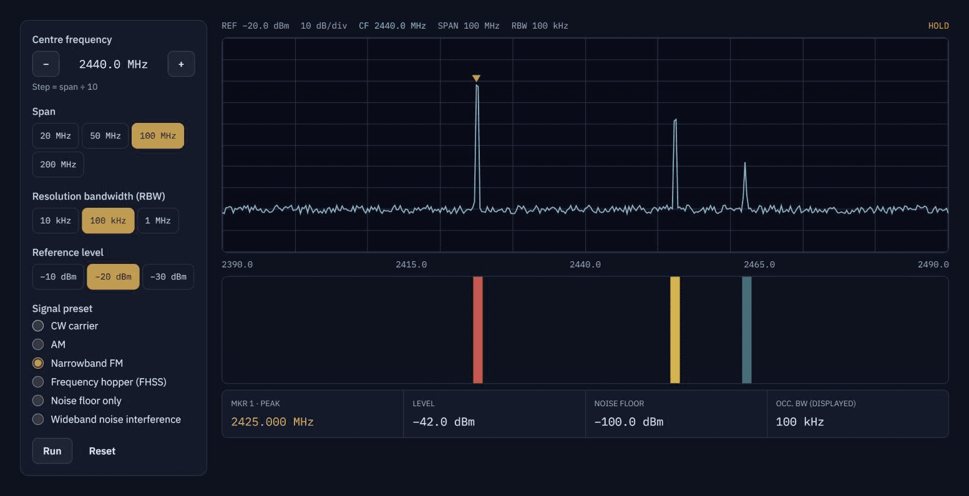Click the 2440.0 MHz centre frequency field

pyautogui.click(x=114, y=64)
